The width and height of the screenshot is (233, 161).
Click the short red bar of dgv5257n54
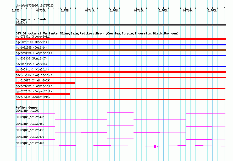coord(43,94)
